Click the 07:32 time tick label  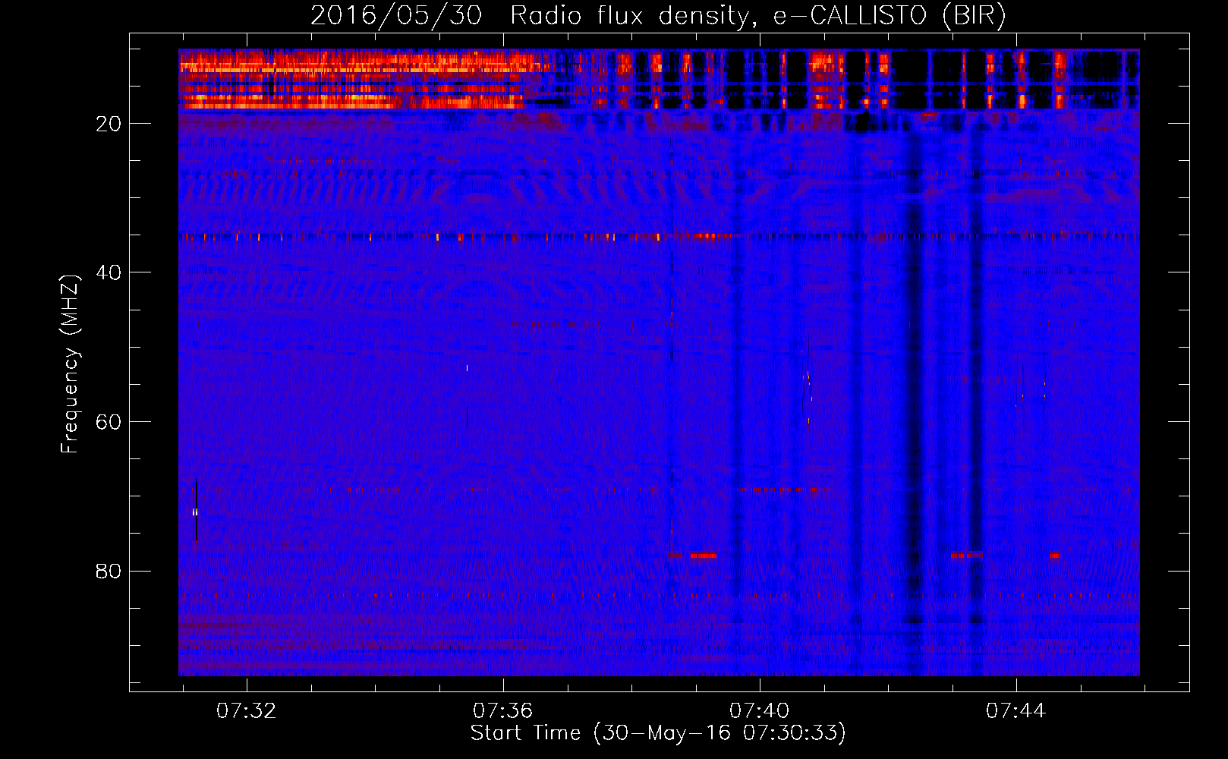click(247, 711)
